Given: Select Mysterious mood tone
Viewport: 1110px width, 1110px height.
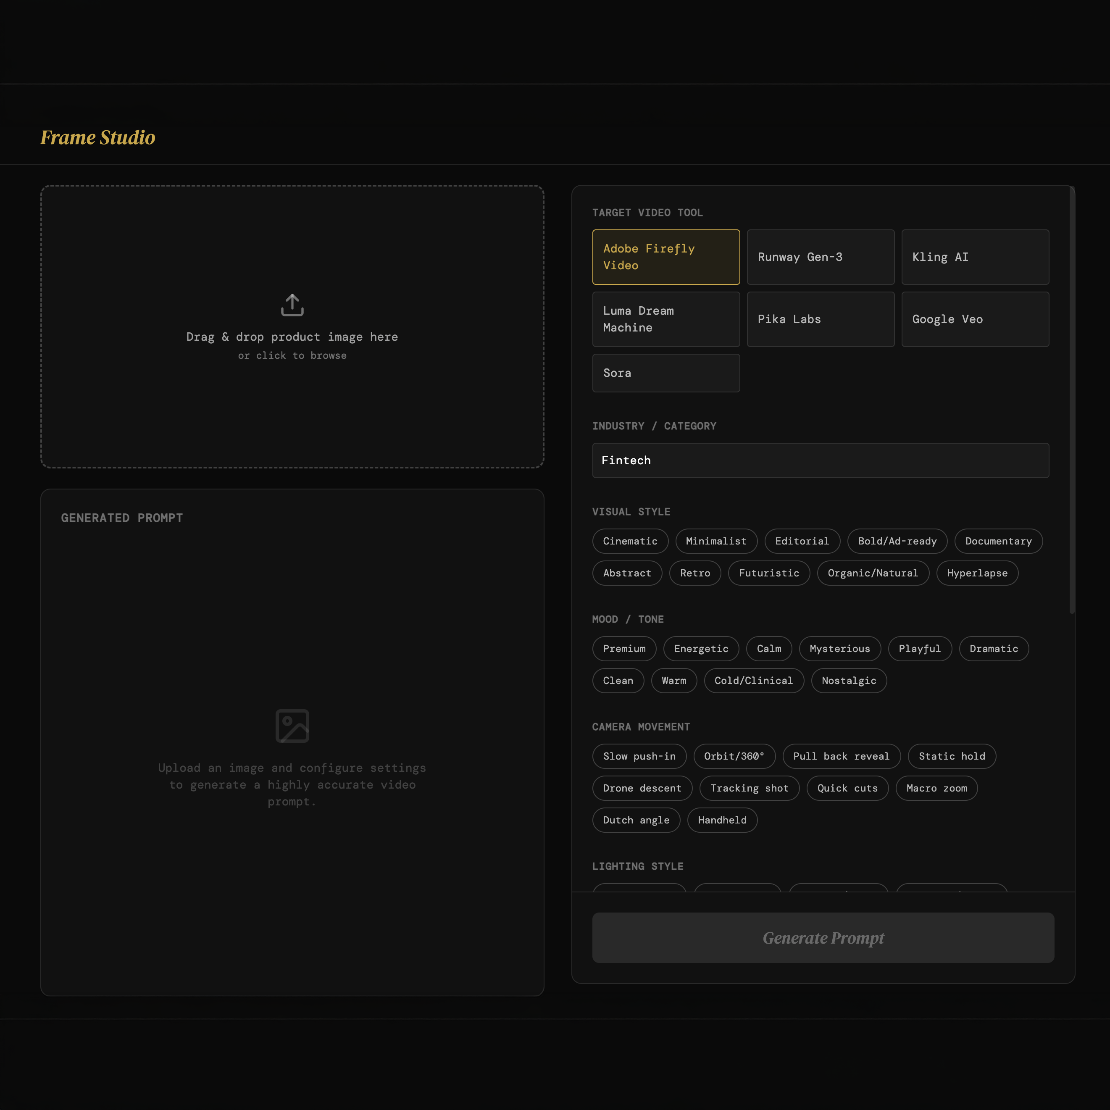Looking at the screenshot, I should [839, 649].
